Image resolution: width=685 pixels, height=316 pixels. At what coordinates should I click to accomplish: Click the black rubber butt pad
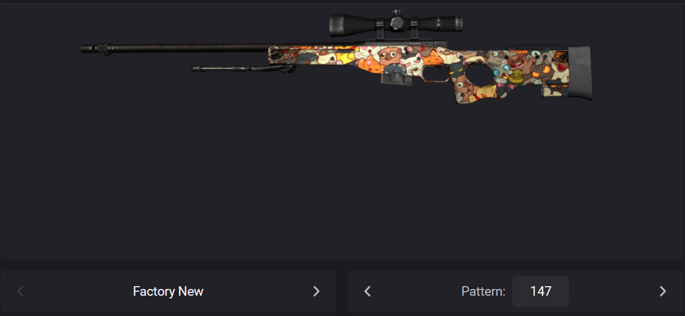(x=581, y=73)
